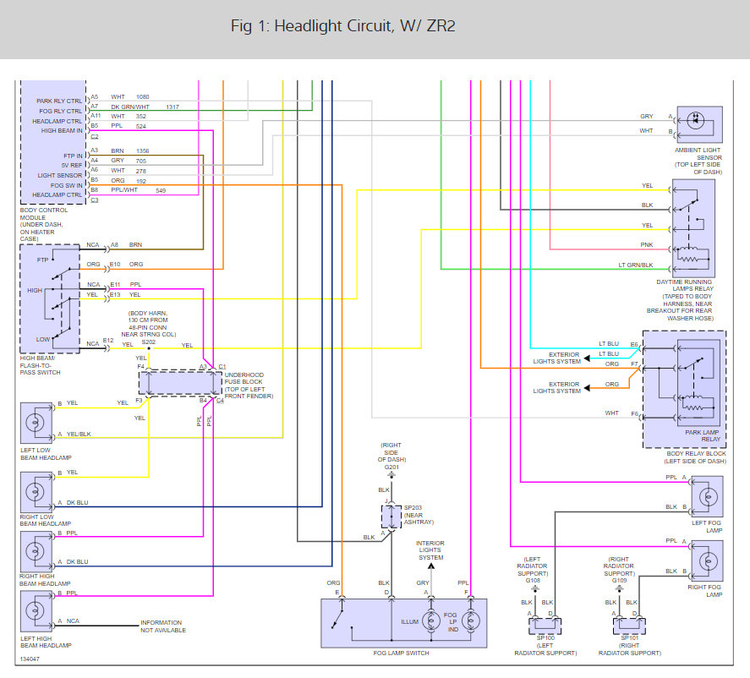Click the 'FOG SW IN' pin label
Viewport: 750px width, 678px height.
click(67, 185)
